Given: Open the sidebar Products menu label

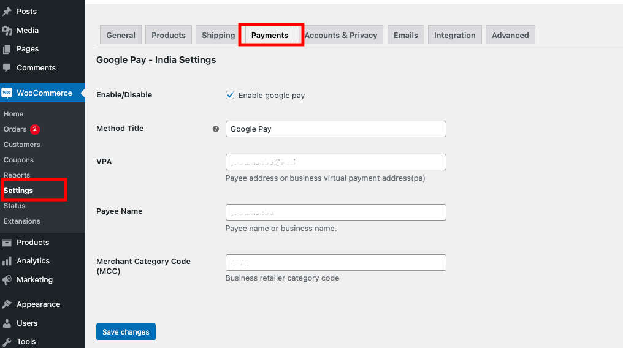Looking at the screenshot, I should tap(33, 243).
